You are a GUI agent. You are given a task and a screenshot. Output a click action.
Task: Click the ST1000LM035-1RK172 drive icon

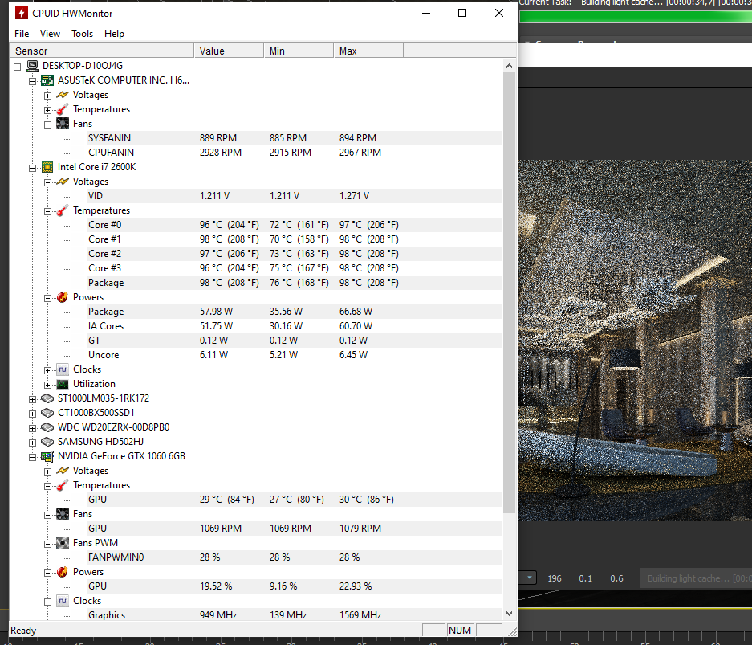point(47,398)
